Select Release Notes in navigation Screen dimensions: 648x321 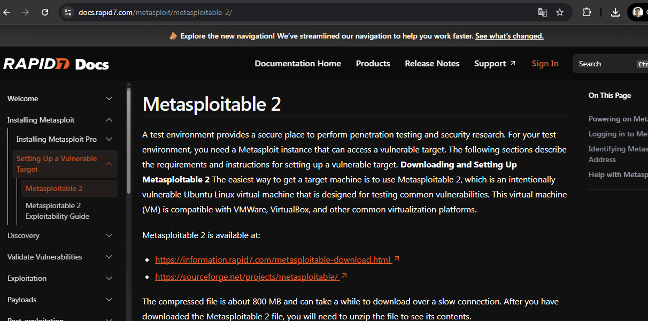432,63
